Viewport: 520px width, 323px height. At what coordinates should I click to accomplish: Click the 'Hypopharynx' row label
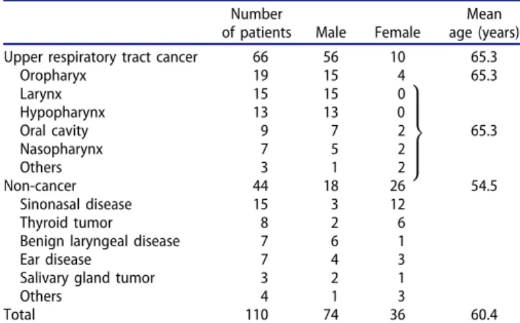click(x=62, y=113)
